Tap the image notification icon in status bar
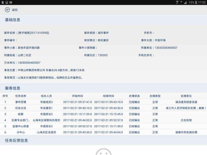This screenshot has width=207, height=155. coord(7,2)
